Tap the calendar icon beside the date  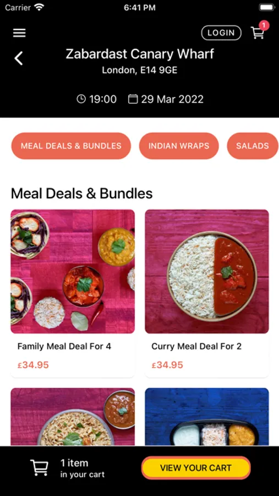(x=133, y=99)
